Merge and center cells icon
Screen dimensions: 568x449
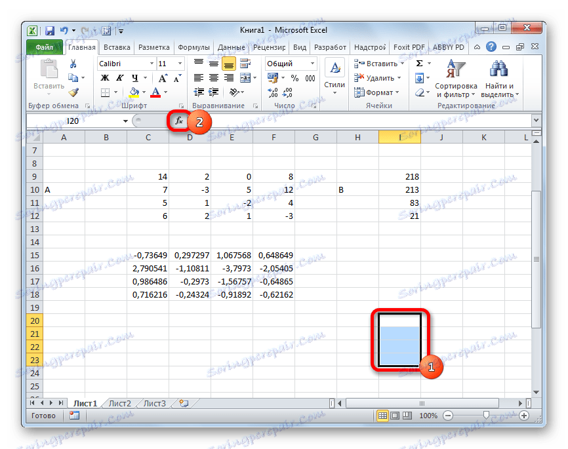pos(245,78)
